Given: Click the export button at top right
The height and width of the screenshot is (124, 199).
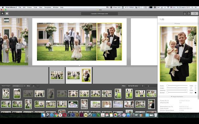Looking at the screenshot, I should (195, 13).
